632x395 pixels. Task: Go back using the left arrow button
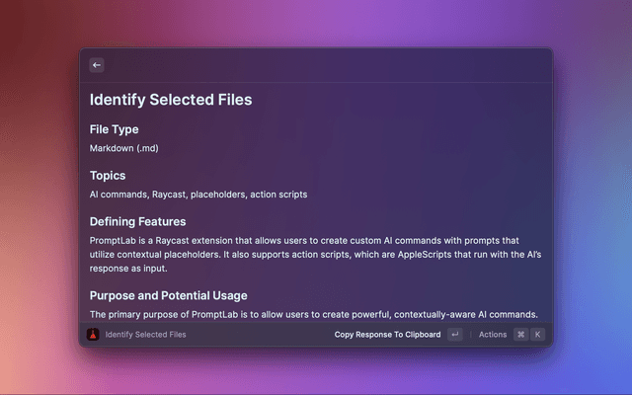[x=97, y=65]
